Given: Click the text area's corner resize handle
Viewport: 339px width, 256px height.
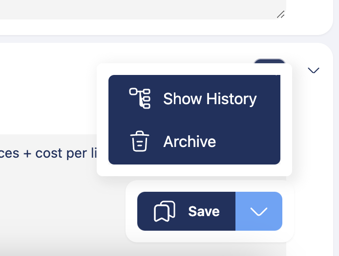Looking at the screenshot, I should [x=280, y=15].
